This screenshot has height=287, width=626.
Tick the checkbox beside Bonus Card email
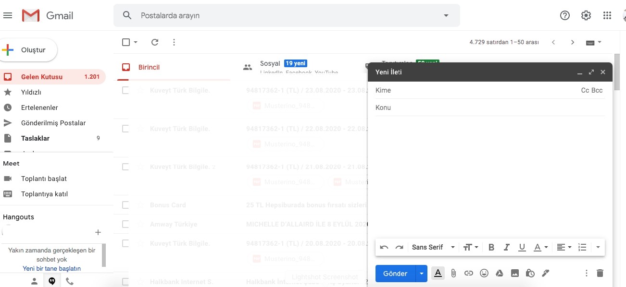click(x=125, y=205)
